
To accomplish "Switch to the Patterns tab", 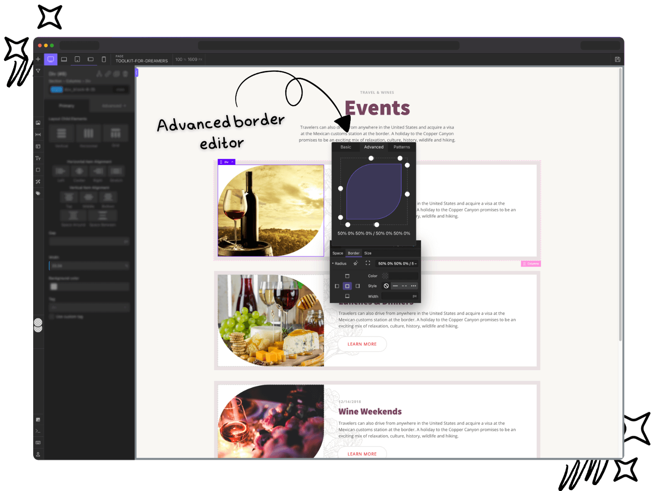I will click(402, 147).
